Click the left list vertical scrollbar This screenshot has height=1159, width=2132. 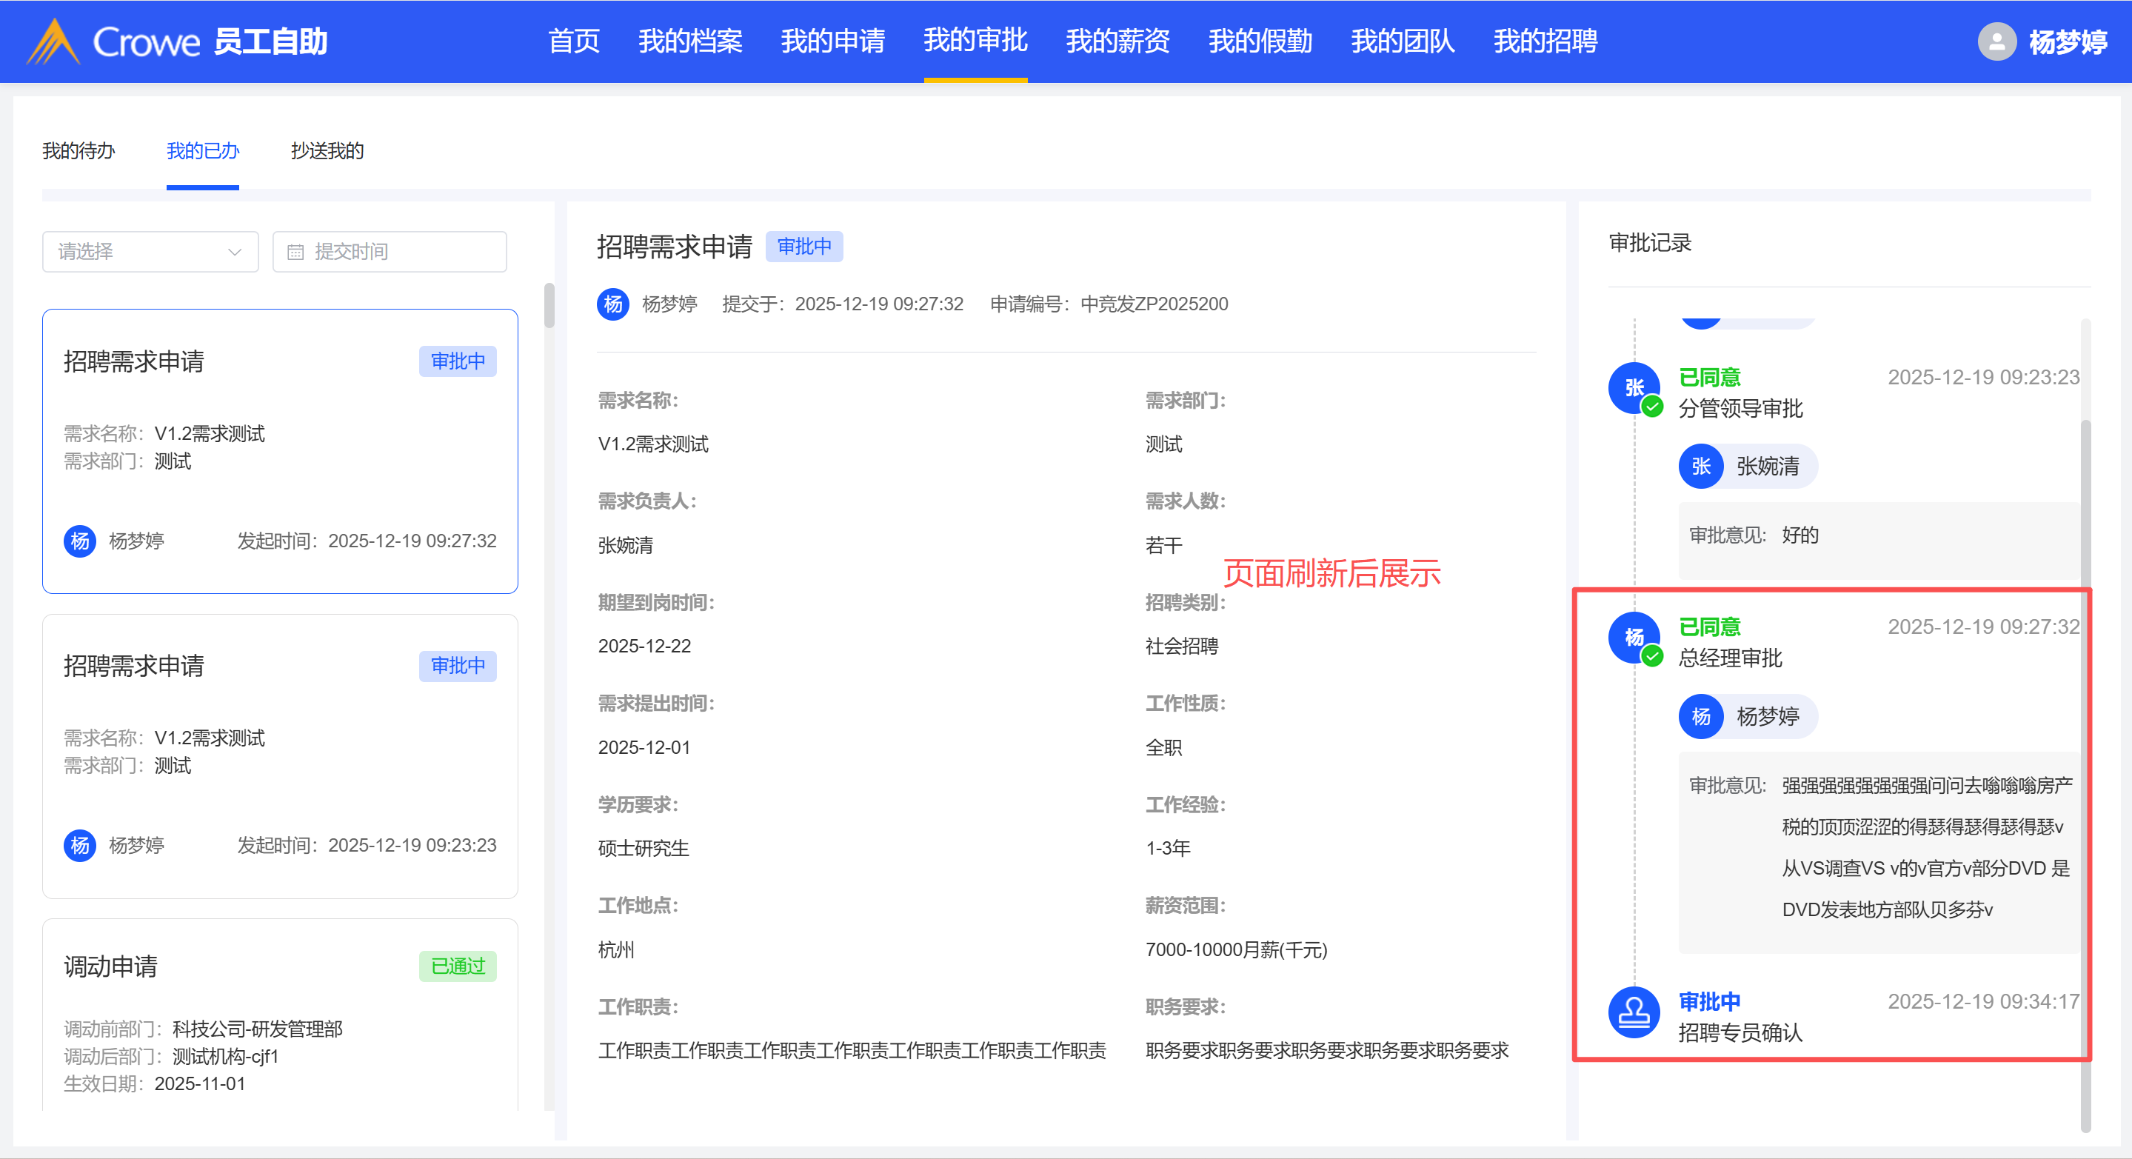549,307
